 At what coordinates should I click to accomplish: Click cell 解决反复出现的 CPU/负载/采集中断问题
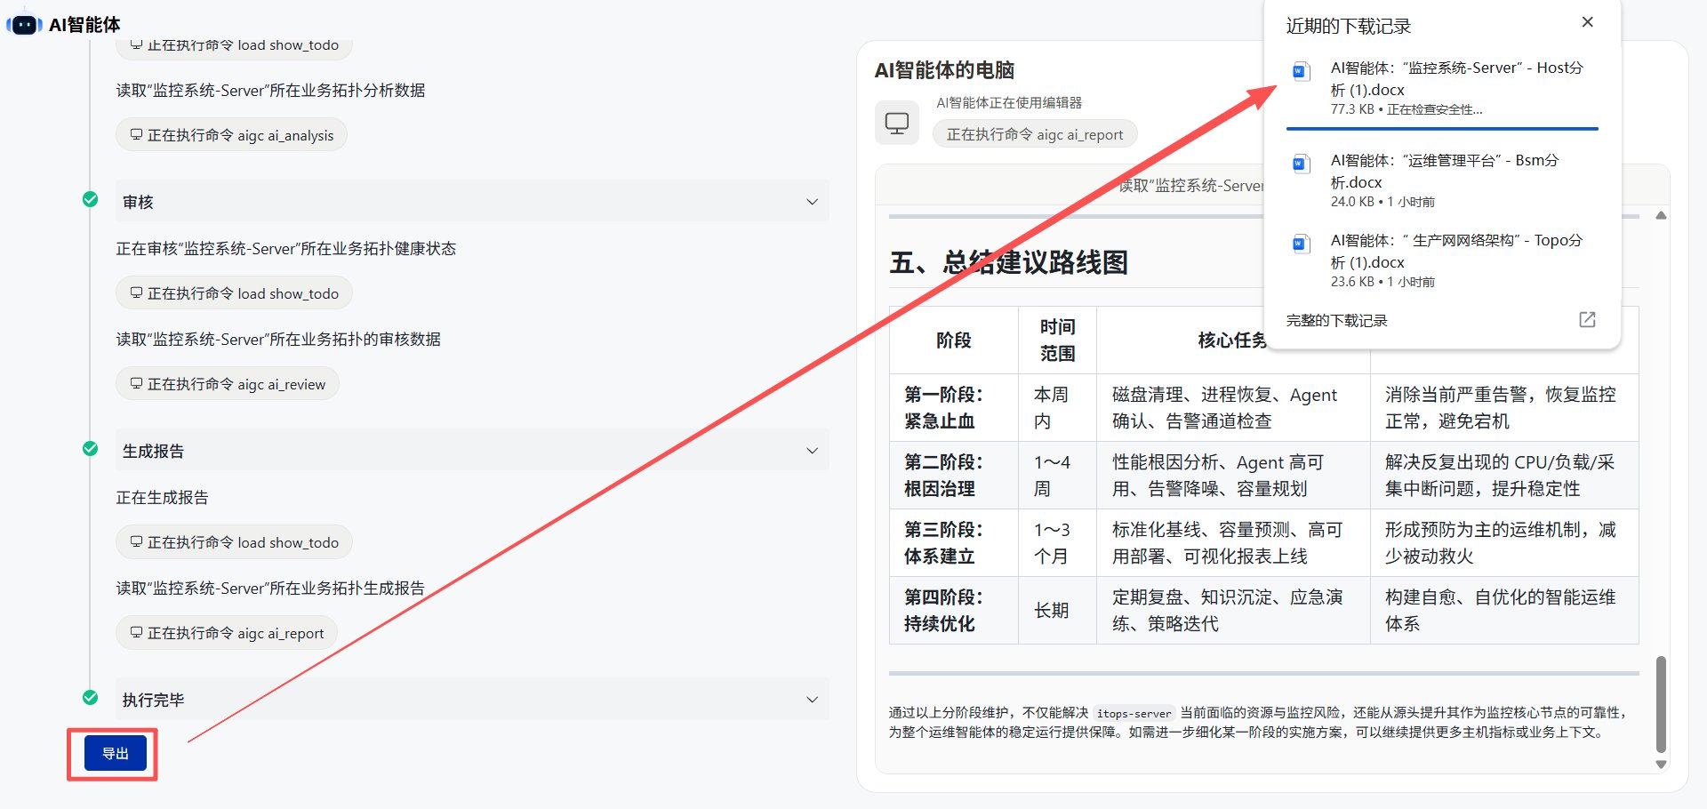tap(1504, 475)
